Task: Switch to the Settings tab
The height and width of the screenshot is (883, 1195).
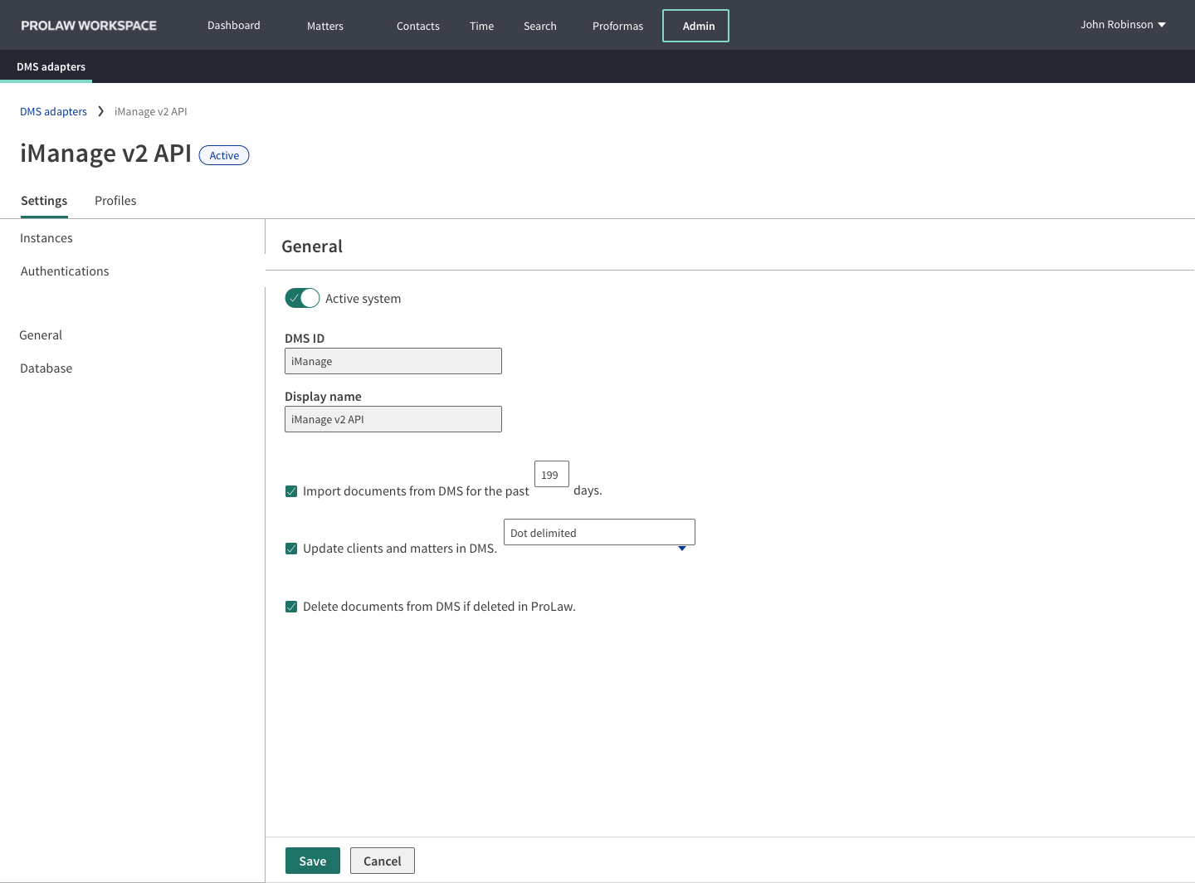Action: [44, 201]
